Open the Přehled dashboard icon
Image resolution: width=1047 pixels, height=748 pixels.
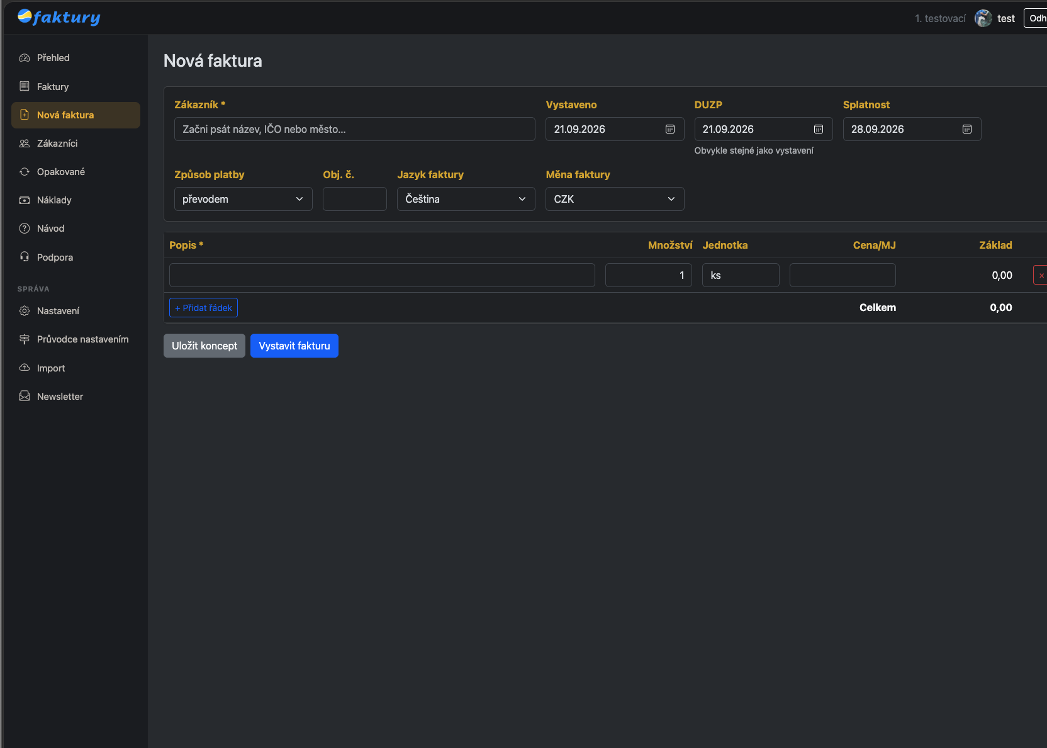25,58
